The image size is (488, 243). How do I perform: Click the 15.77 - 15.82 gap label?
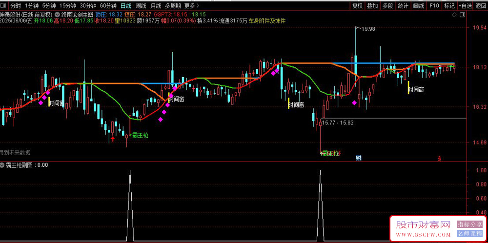337,122
